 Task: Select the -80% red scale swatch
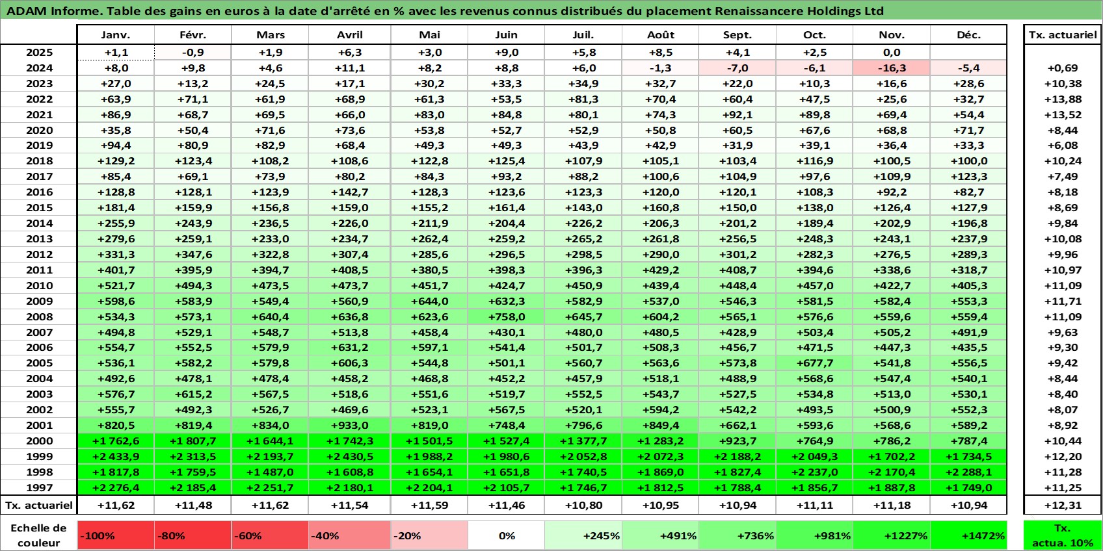[x=193, y=535]
